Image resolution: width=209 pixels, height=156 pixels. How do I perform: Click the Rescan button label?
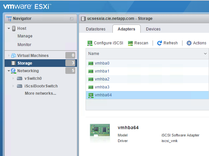pos(141,43)
